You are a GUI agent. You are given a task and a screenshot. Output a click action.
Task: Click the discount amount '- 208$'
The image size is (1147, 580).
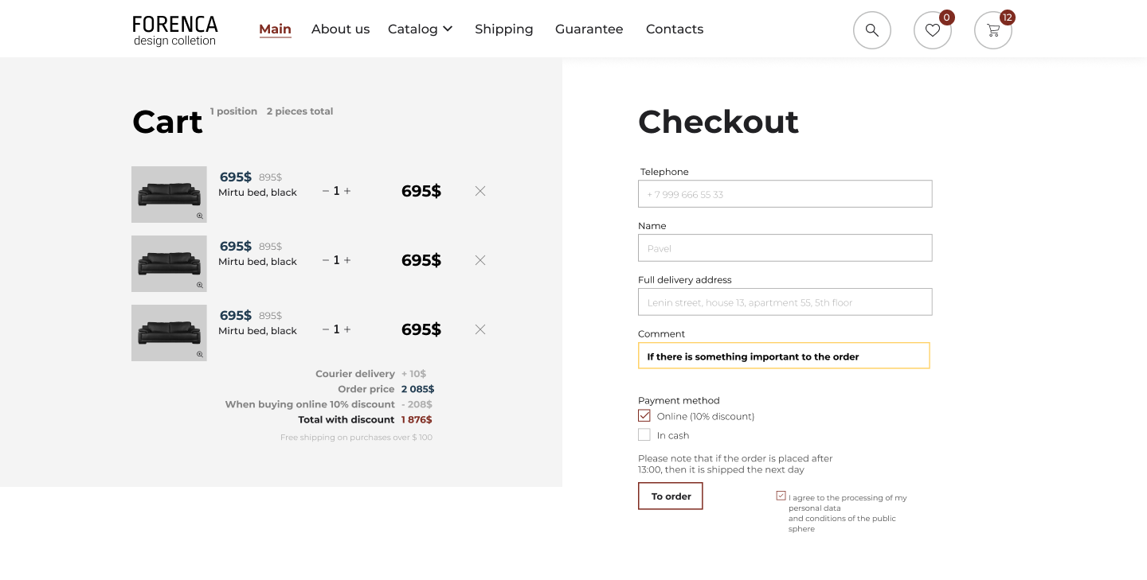(x=417, y=404)
